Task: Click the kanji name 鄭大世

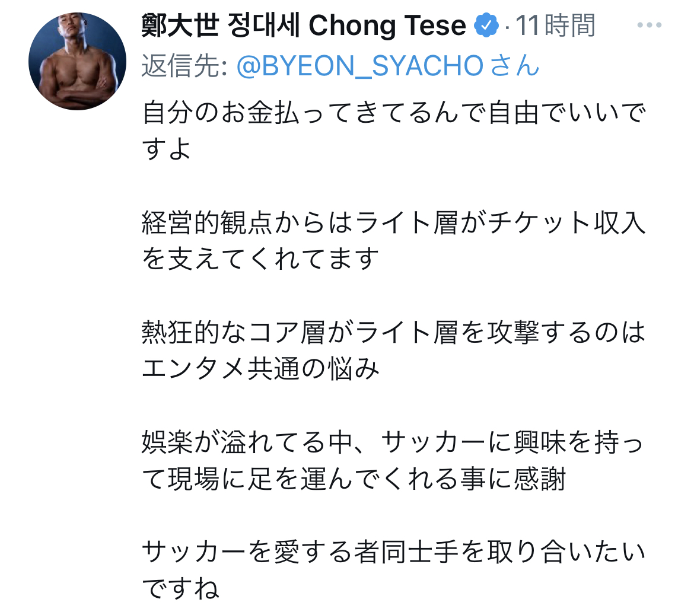Action: click(x=176, y=26)
